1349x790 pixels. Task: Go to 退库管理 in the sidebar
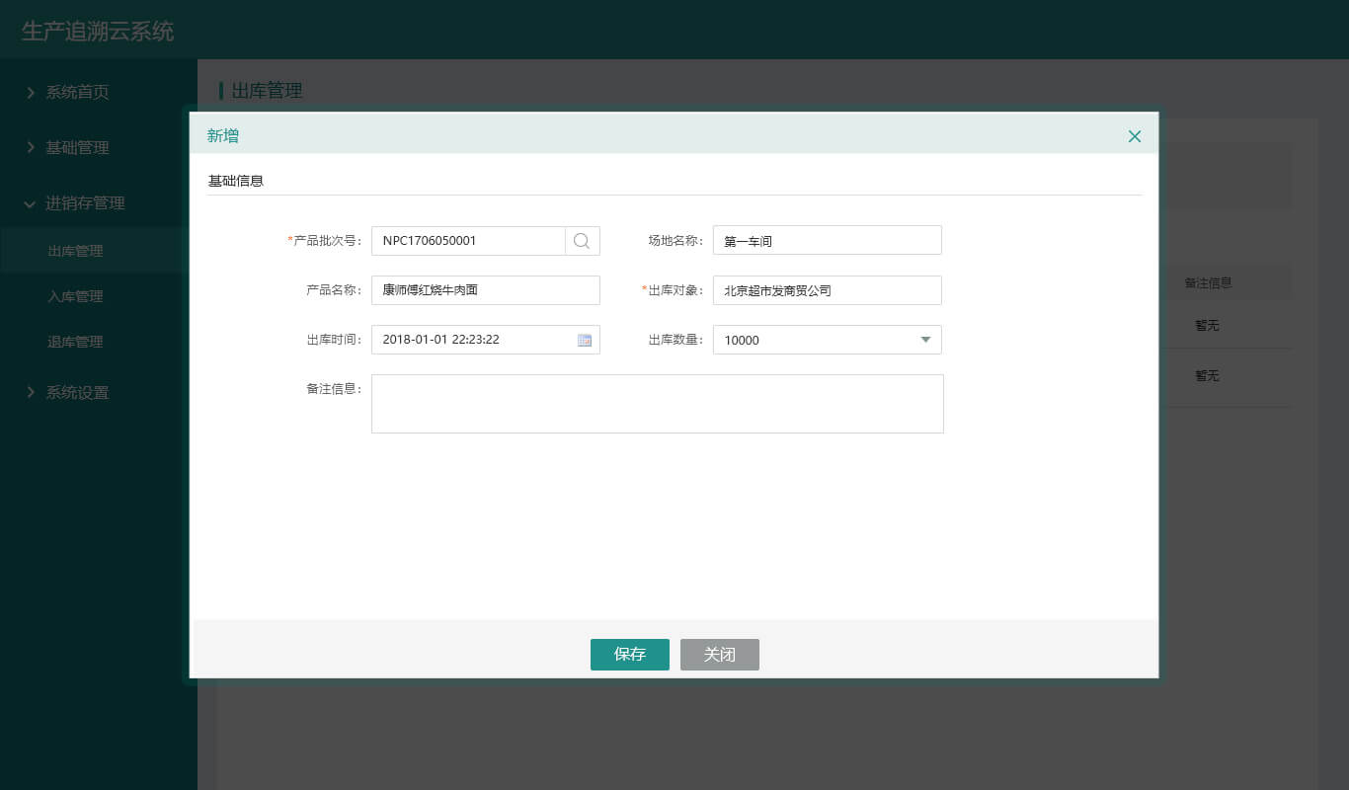pos(75,342)
